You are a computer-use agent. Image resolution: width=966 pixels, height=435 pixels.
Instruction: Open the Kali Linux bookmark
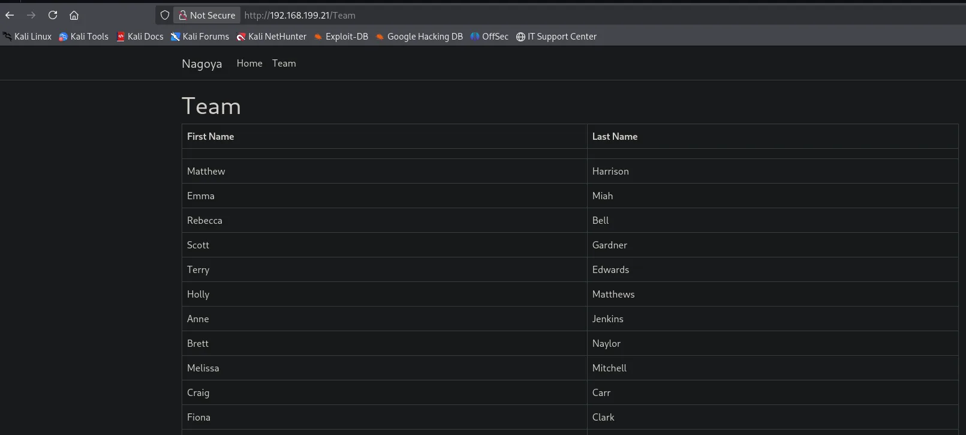click(28, 37)
